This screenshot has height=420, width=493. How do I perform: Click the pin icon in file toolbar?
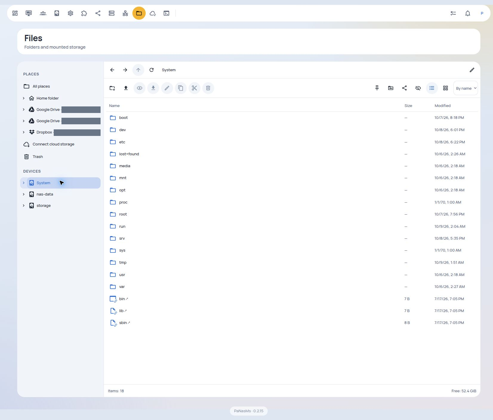[377, 88]
